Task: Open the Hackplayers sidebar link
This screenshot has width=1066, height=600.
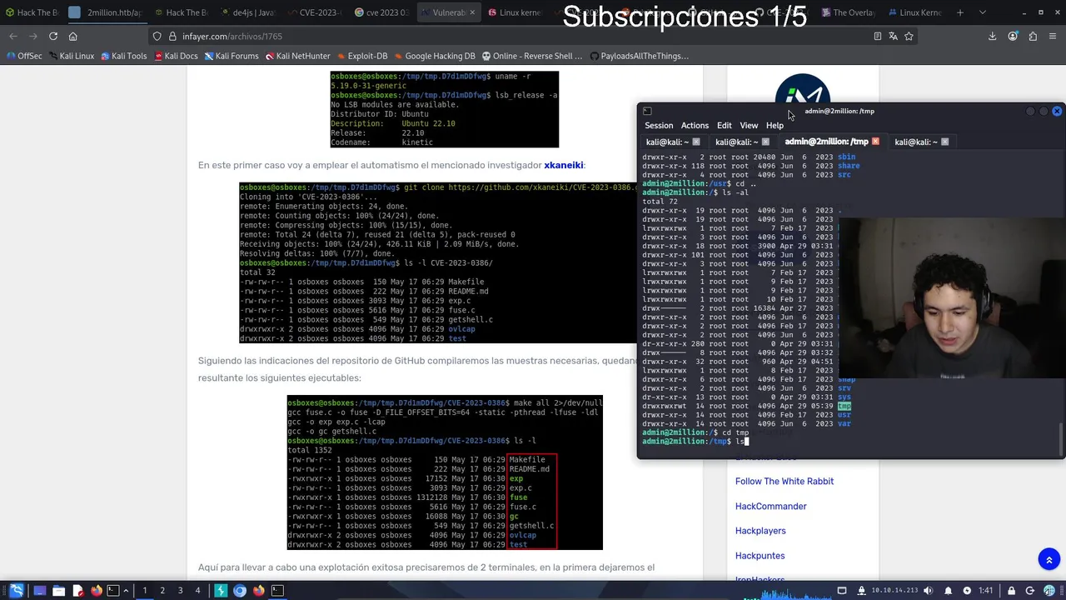Action: (760, 531)
